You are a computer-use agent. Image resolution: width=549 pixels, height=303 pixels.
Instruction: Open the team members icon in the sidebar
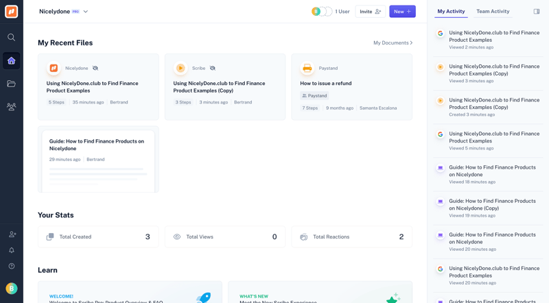[11, 106]
